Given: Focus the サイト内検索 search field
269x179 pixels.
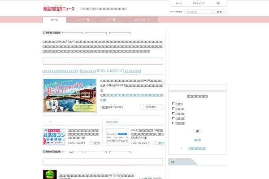Looking at the screenshot, I should point(198,12).
